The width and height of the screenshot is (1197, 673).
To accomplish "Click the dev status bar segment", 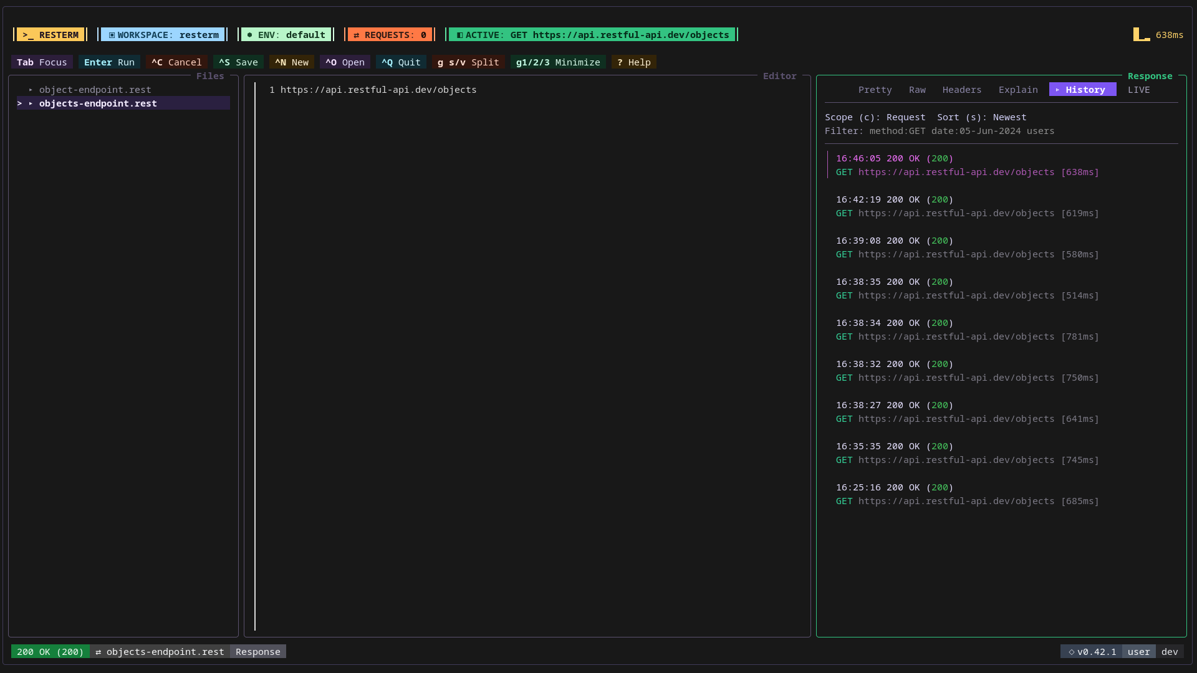I will (1170, 652).
